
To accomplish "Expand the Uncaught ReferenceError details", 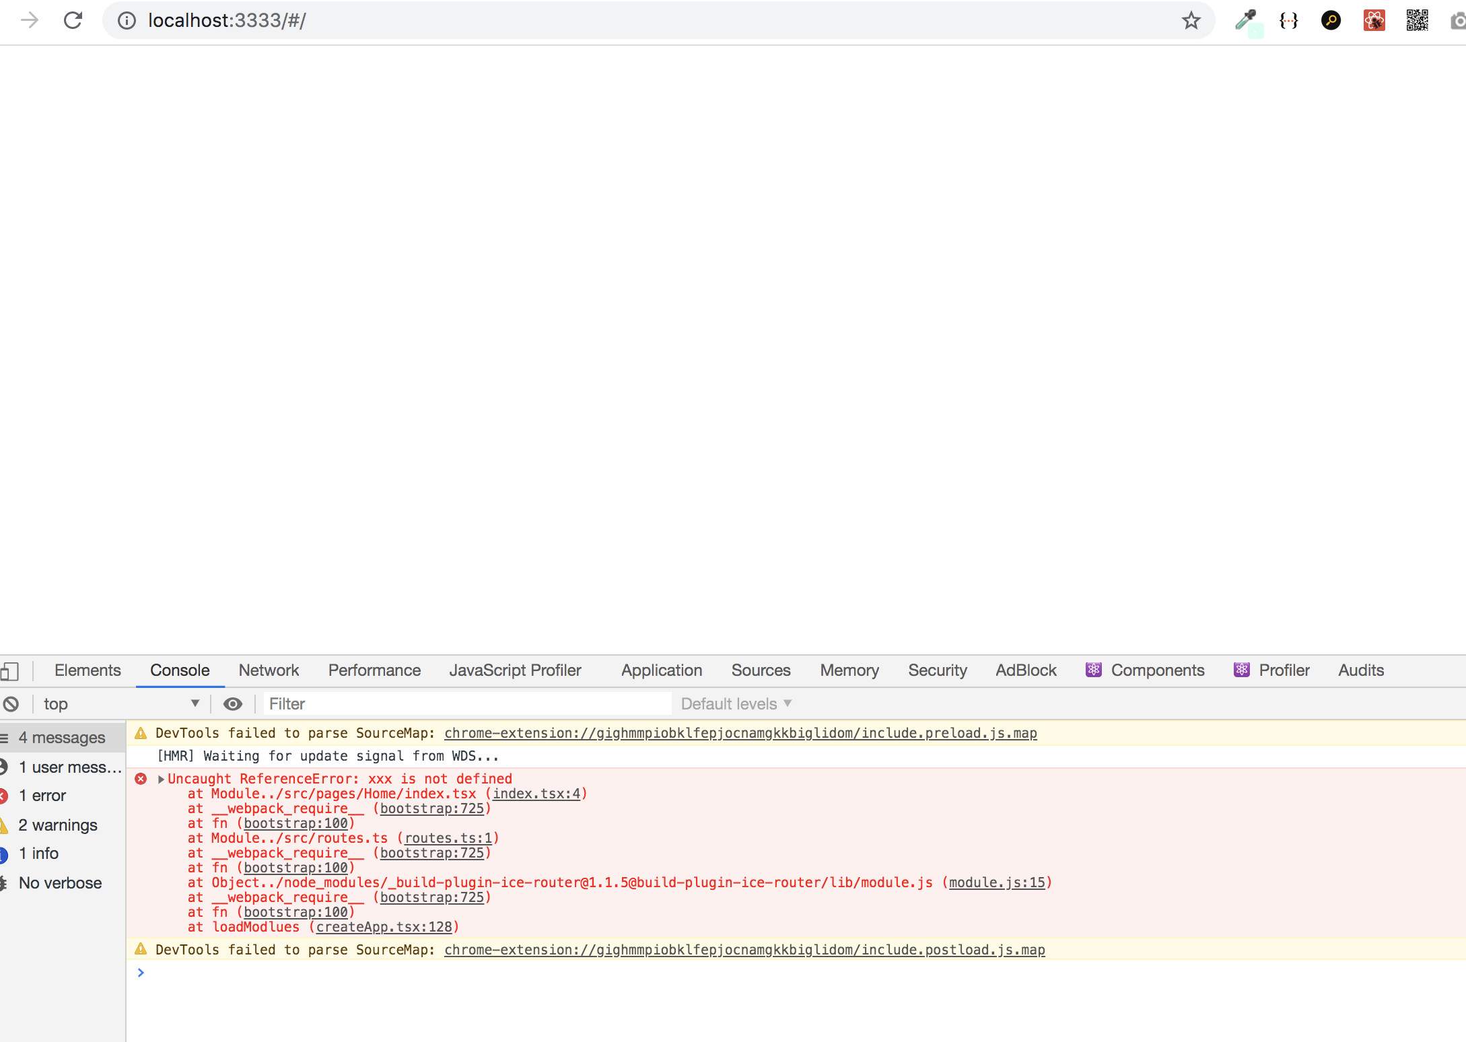I will click(161, 779).
